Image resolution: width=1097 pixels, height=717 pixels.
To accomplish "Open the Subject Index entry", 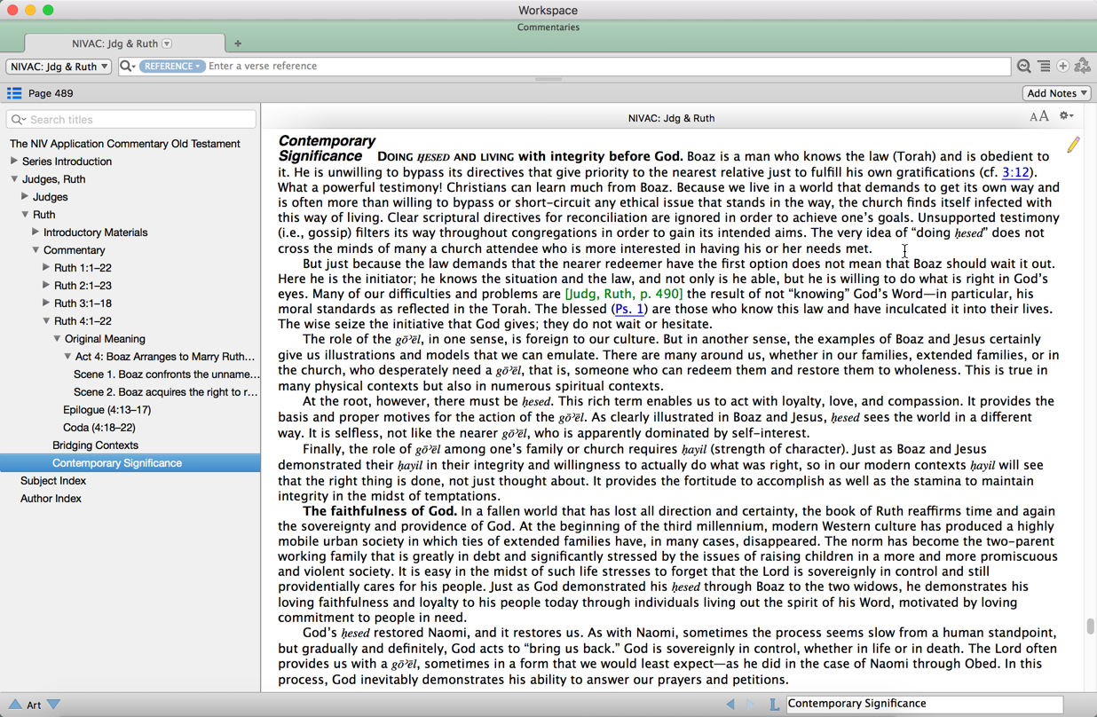I will (x=53, y=481).
